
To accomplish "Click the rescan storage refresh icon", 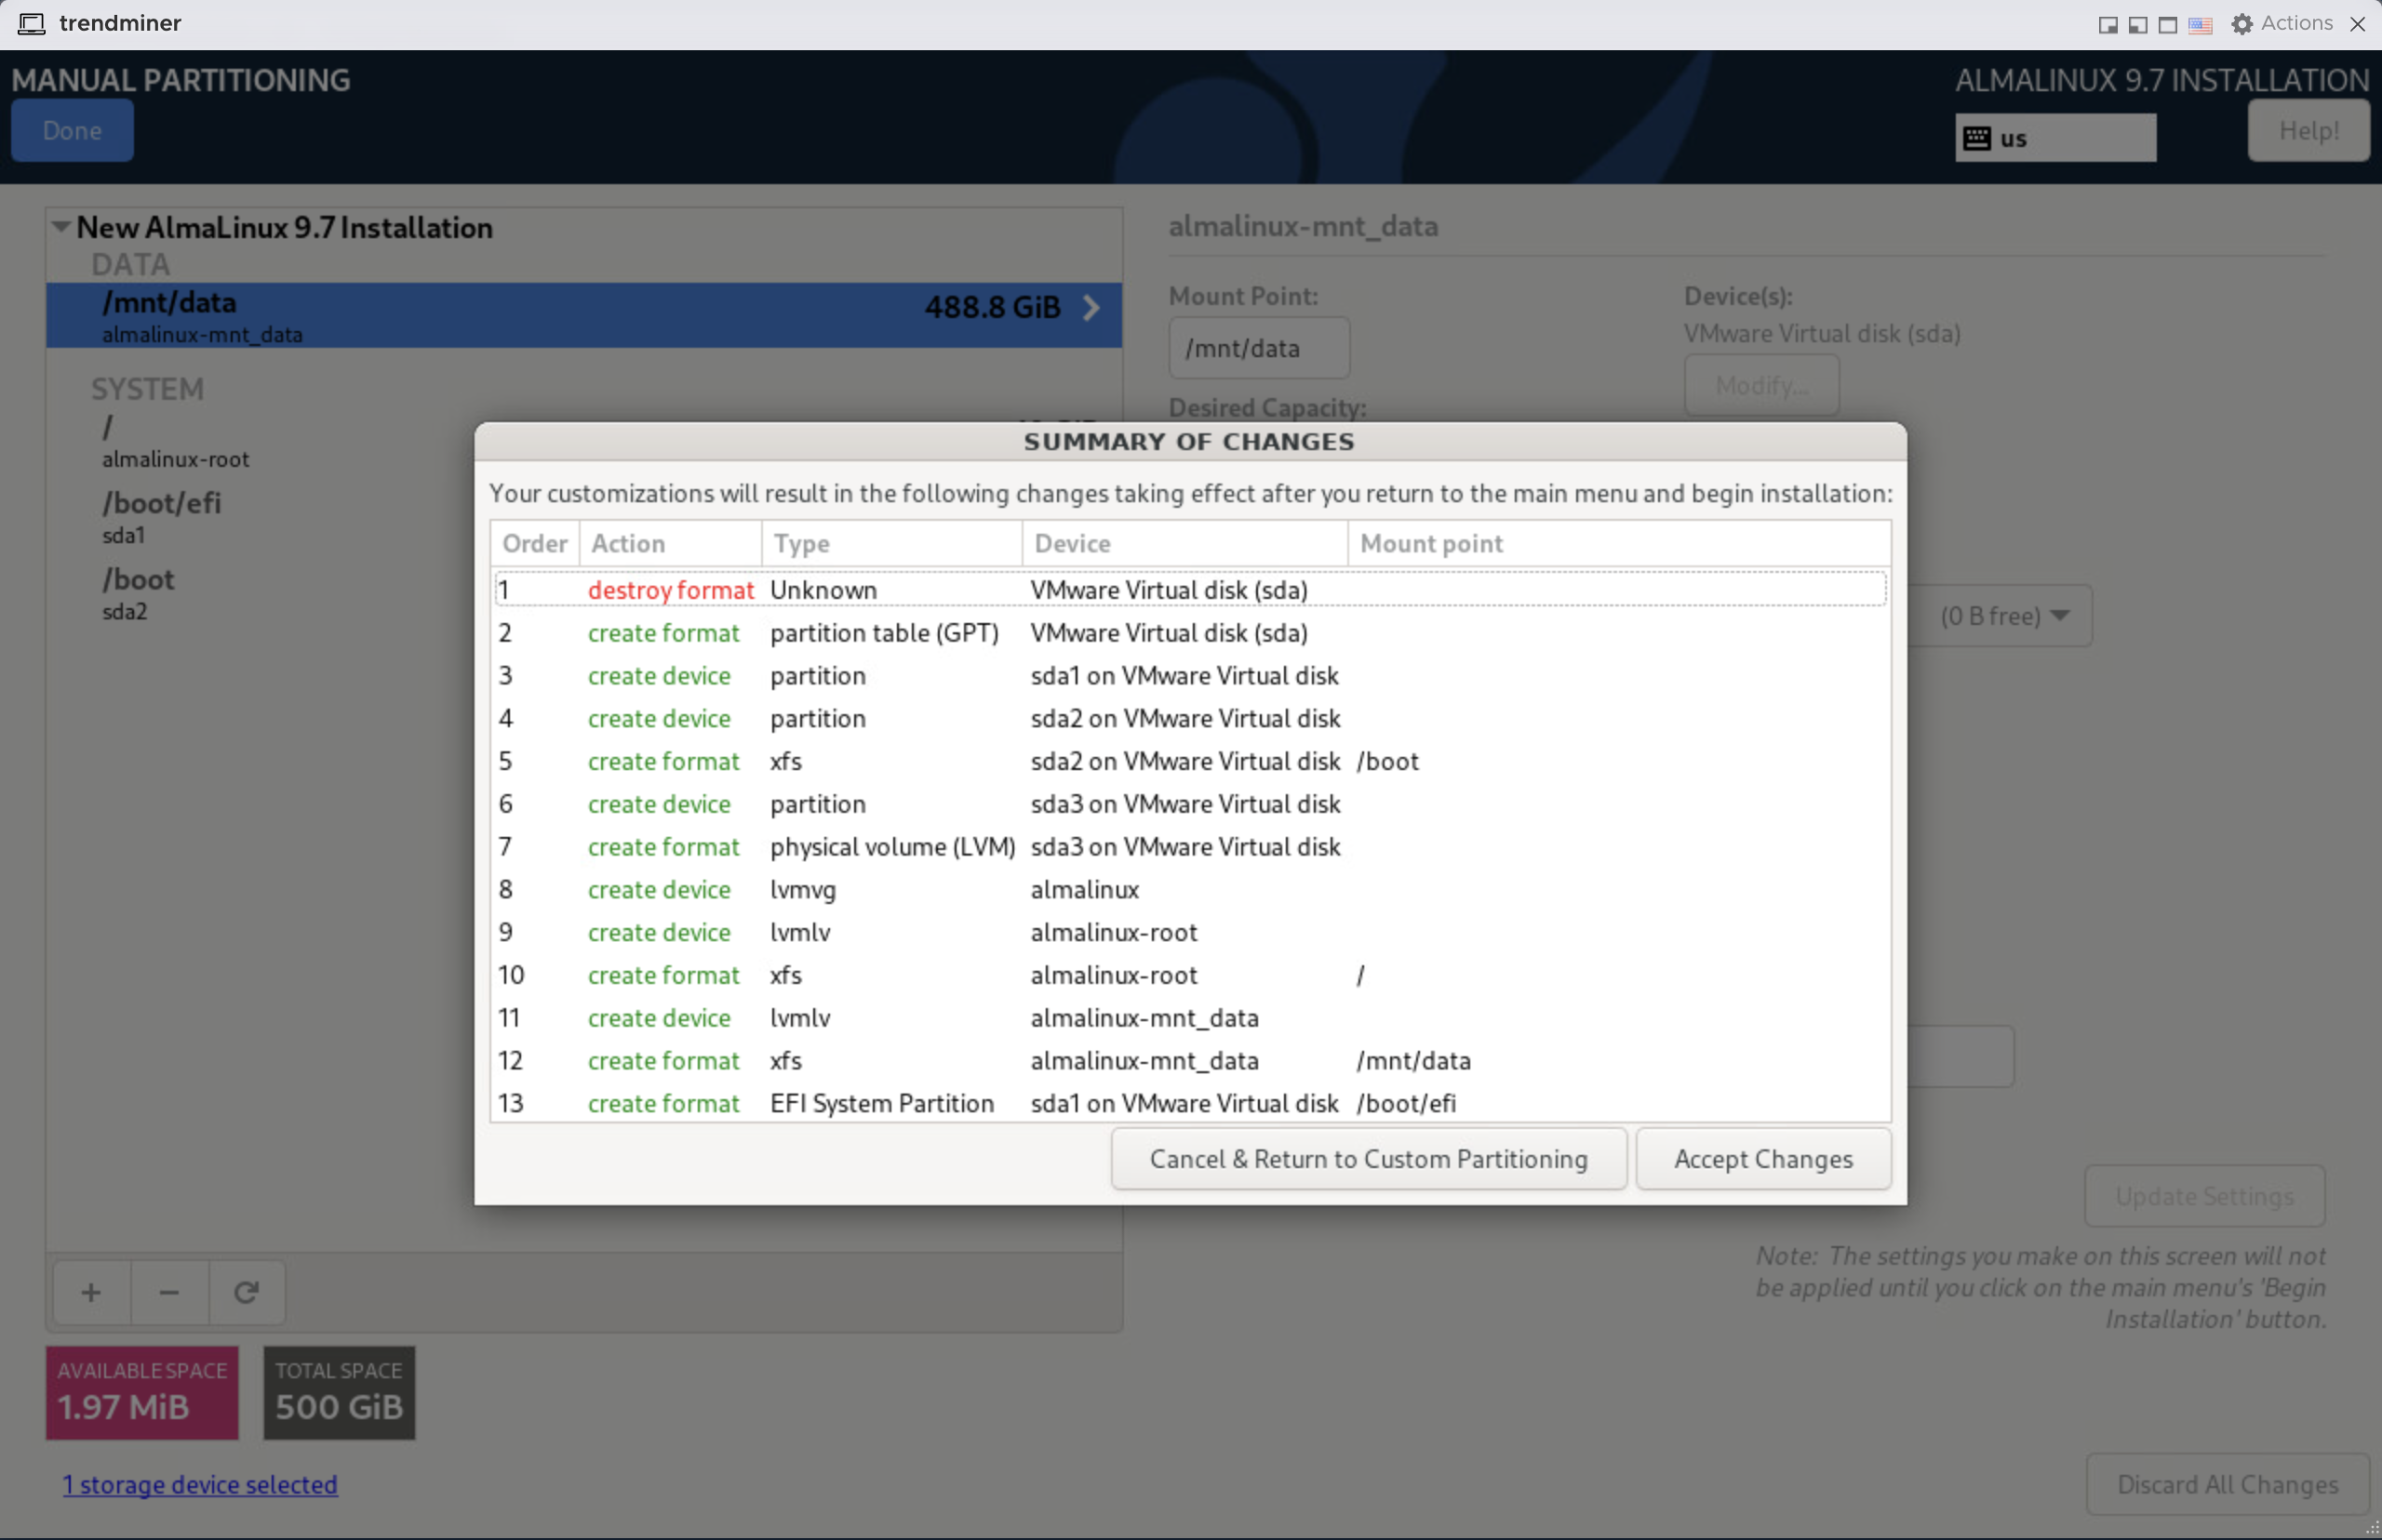I will tap(246, 1291).
